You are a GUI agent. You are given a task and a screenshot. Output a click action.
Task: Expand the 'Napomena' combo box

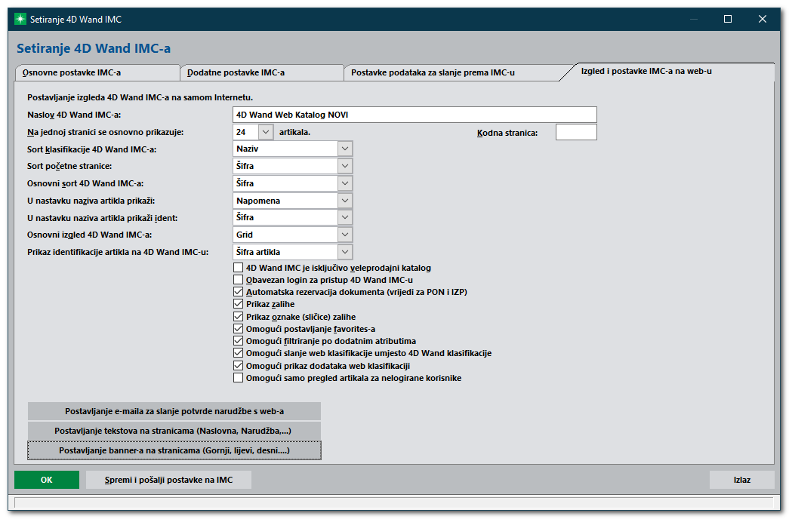click(345, 201)
